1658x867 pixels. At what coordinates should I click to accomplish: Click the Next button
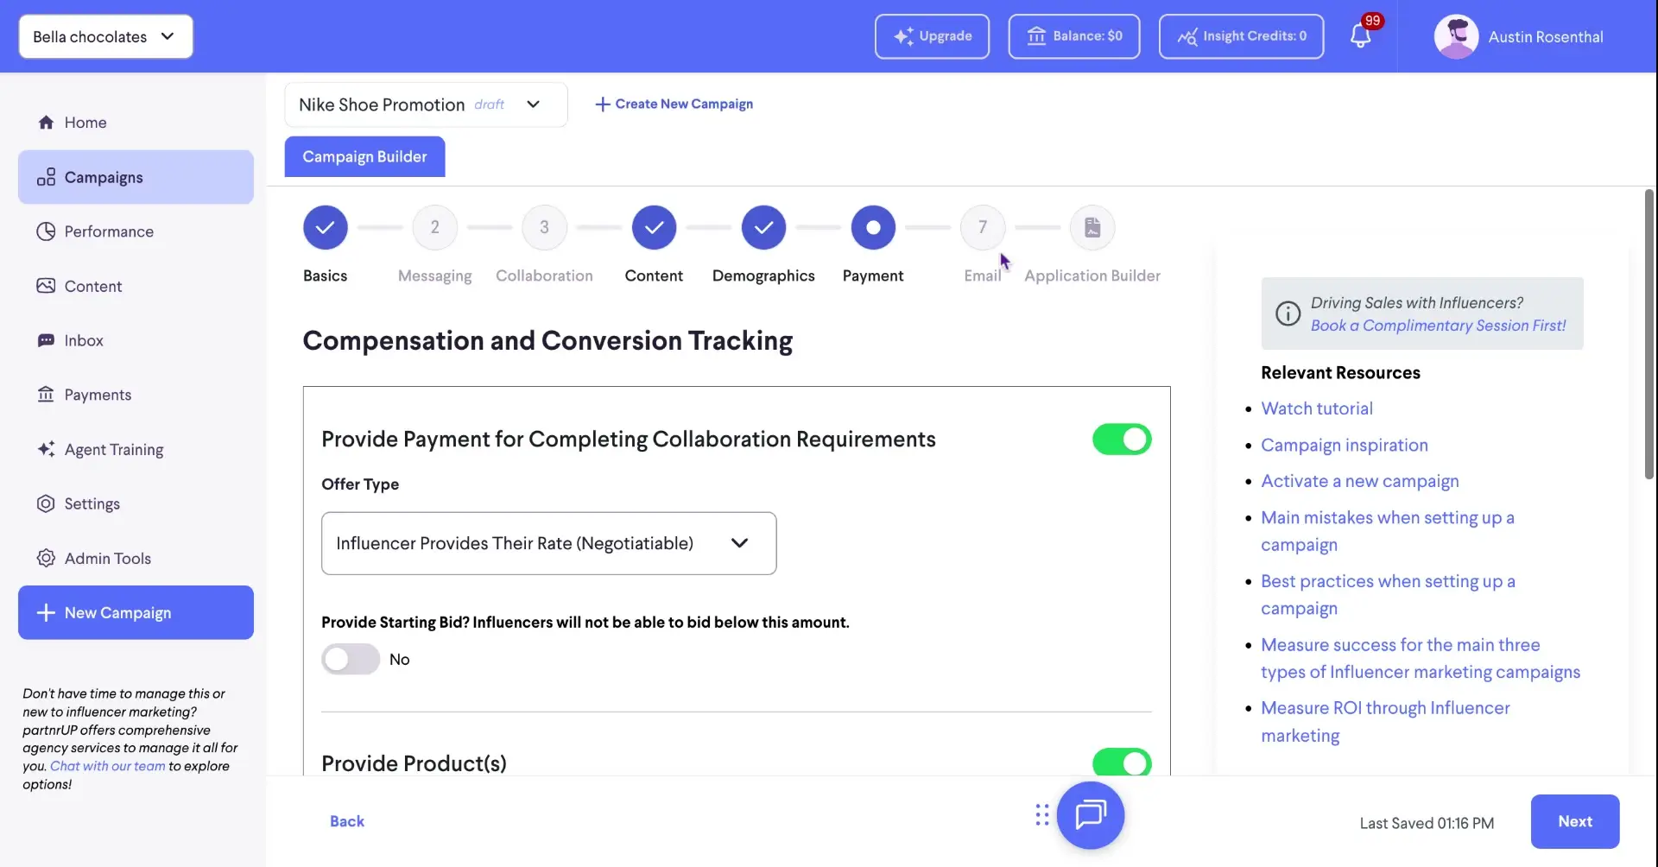coord(1575,821)
